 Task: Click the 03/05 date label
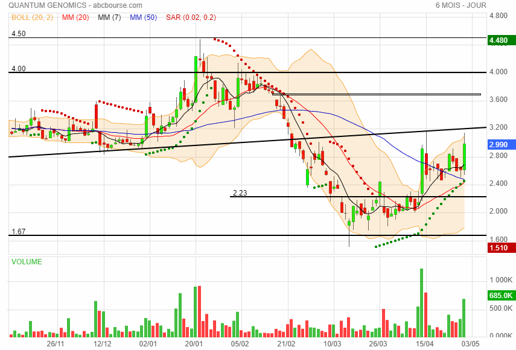pos(470,344)
